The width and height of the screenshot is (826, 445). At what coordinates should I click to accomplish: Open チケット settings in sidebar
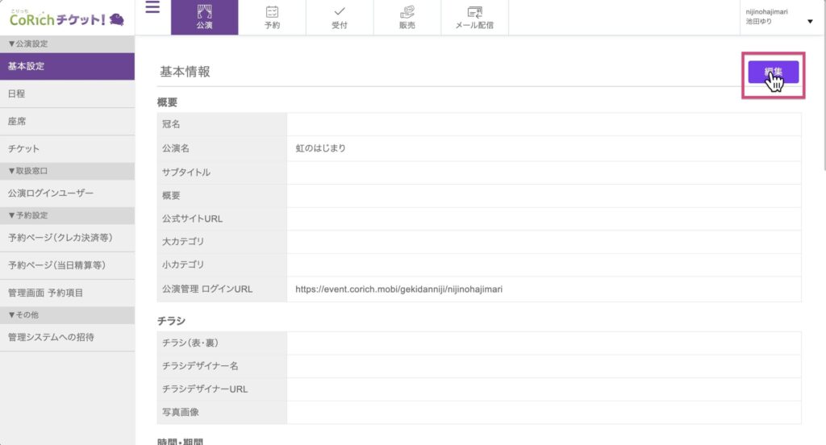pos(23,149)
